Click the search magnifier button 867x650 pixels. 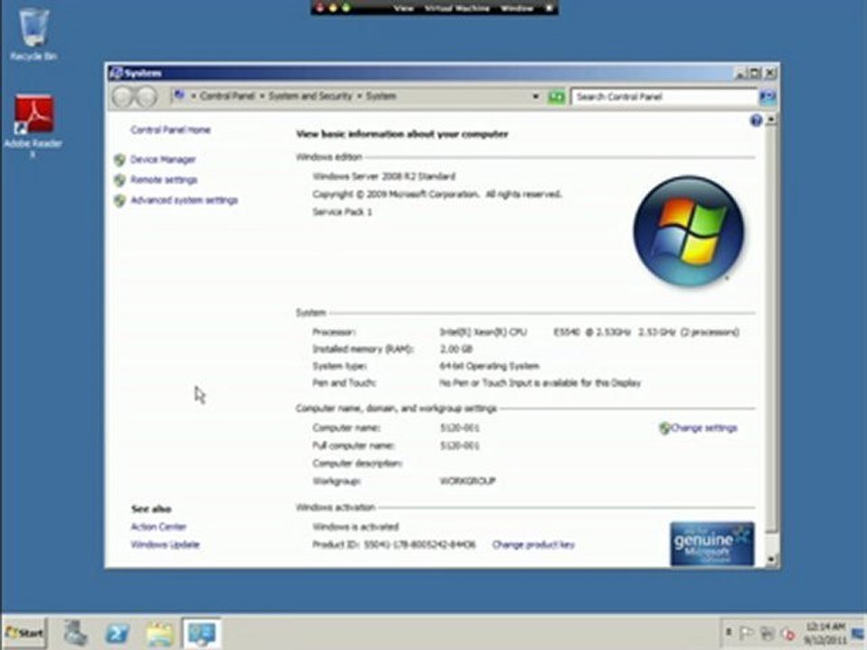coord(767,97)
